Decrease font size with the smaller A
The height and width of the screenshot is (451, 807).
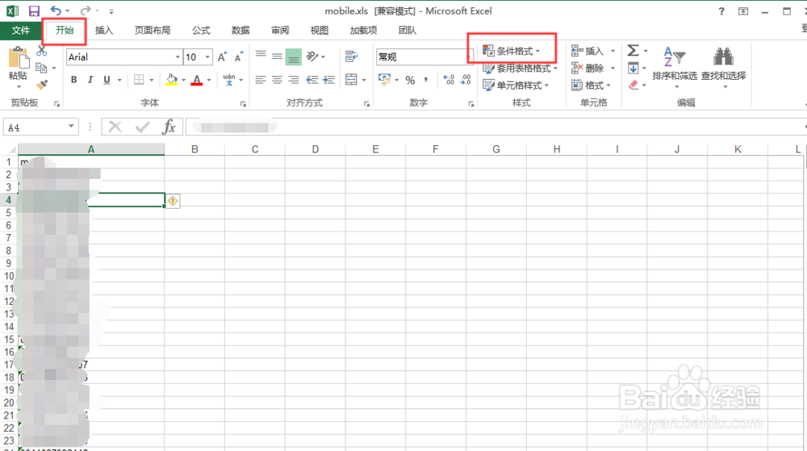coord(238,57)
